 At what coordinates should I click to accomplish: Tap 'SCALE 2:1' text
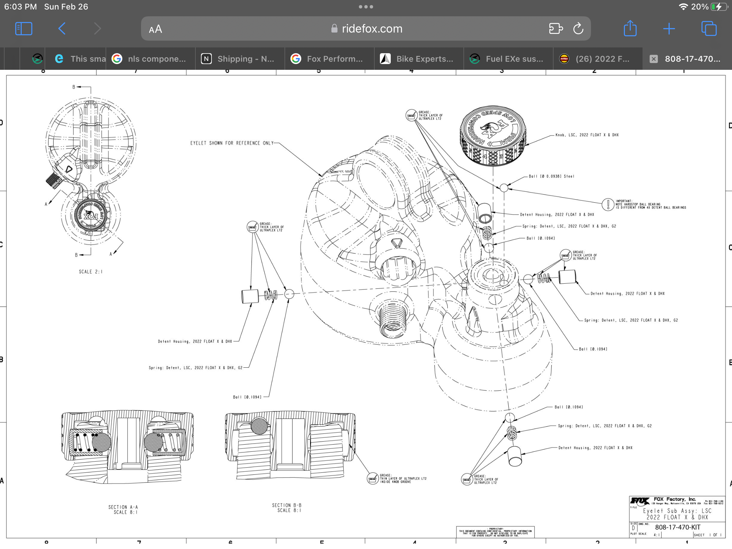(x=90, y=271)
